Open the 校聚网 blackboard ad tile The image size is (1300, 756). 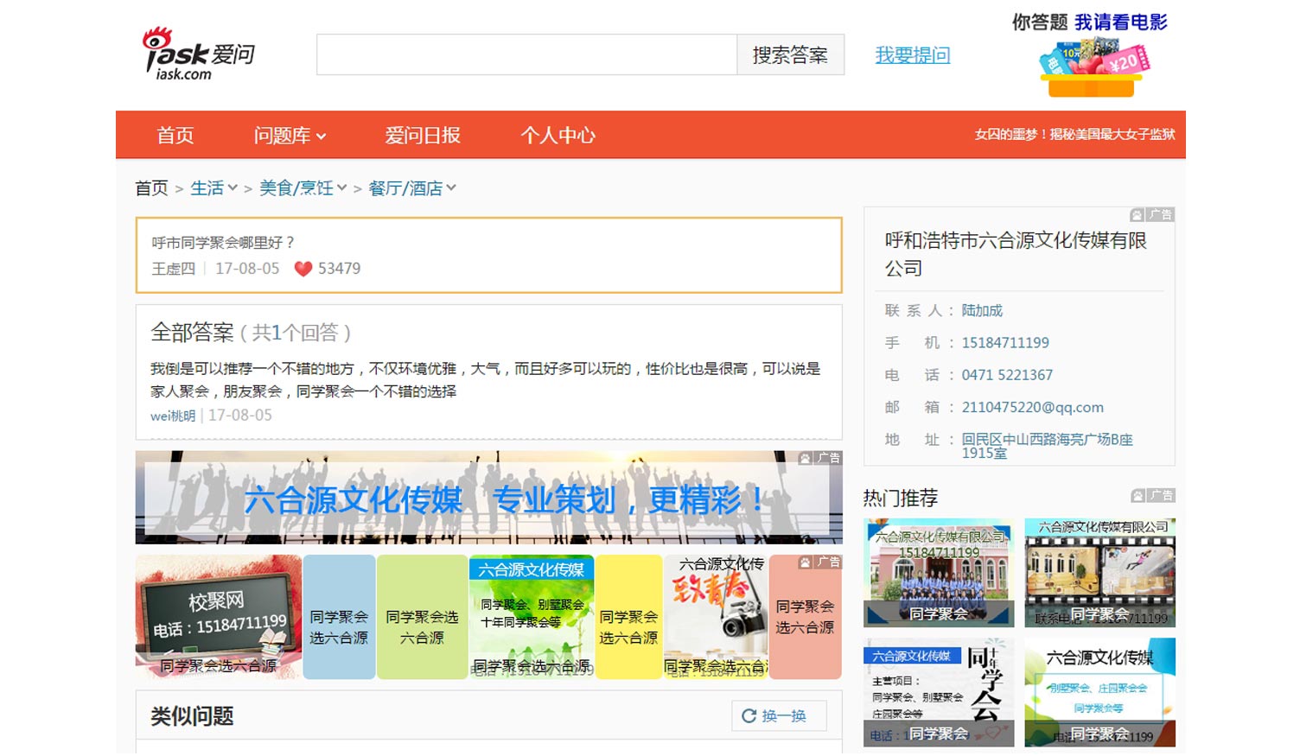[219, 617]
